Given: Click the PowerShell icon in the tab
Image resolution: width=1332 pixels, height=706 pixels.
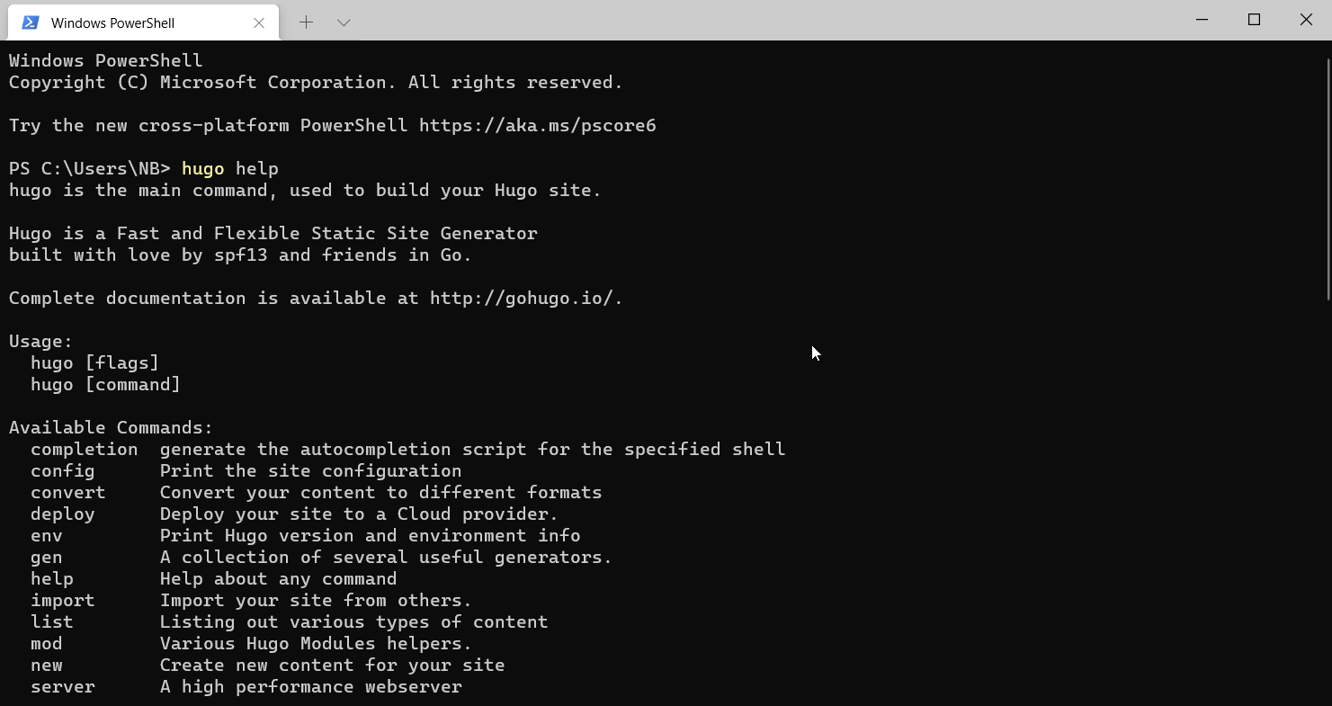Looking at the screenshot, I should (30, 22).
